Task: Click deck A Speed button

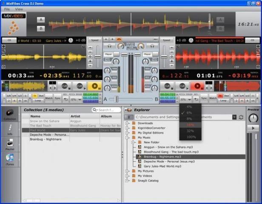Action: click(x=95, y=40)
